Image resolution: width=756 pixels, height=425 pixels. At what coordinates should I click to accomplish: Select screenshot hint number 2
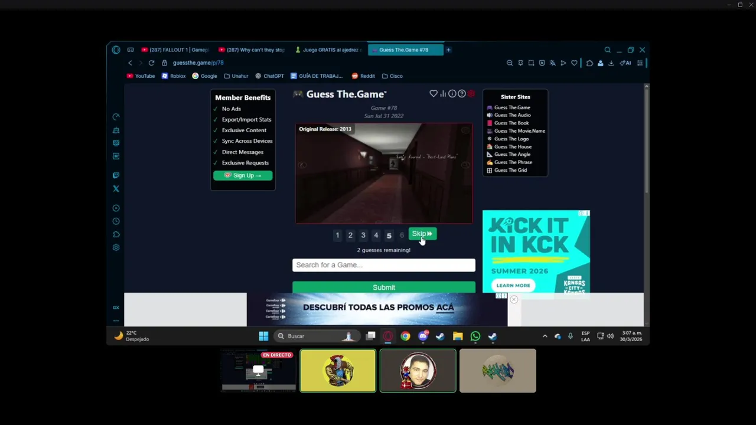pyautogui.click(x=350, y=236)
